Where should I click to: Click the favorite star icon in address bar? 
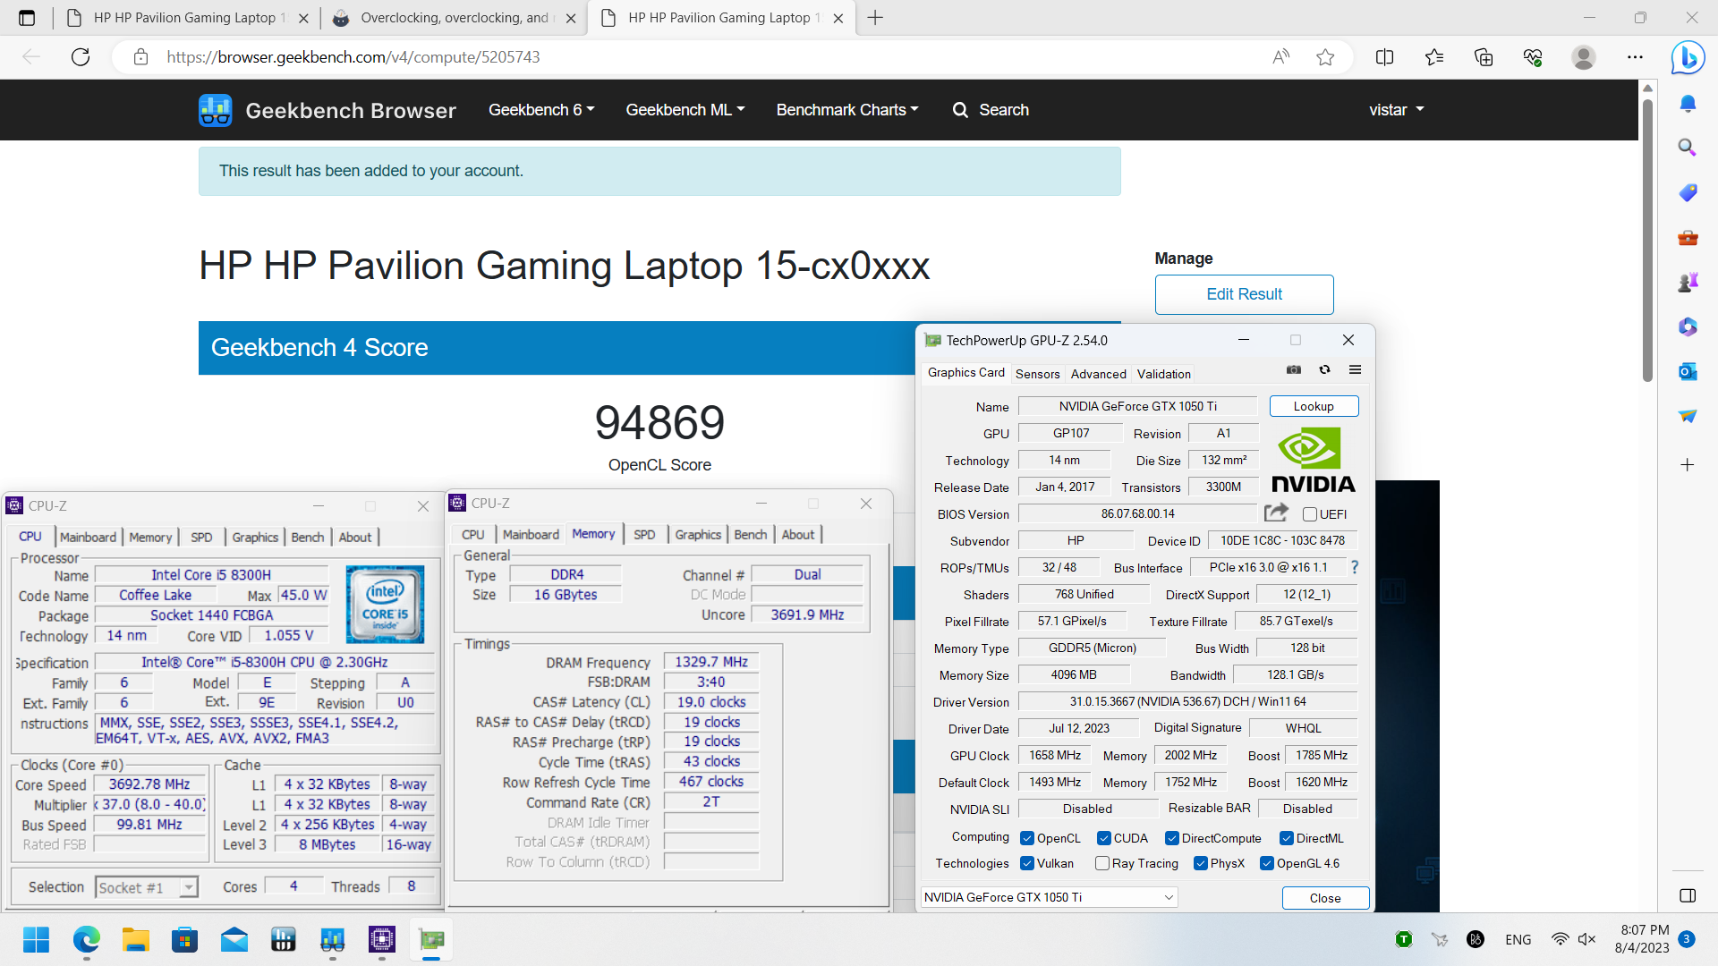[1325, 57]
